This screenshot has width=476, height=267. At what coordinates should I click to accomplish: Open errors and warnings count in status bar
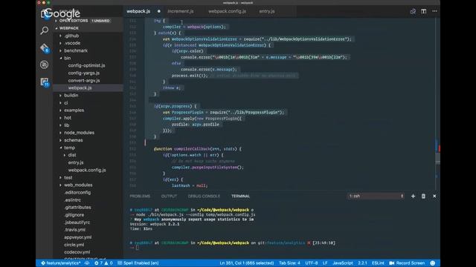tap(103, 263)
